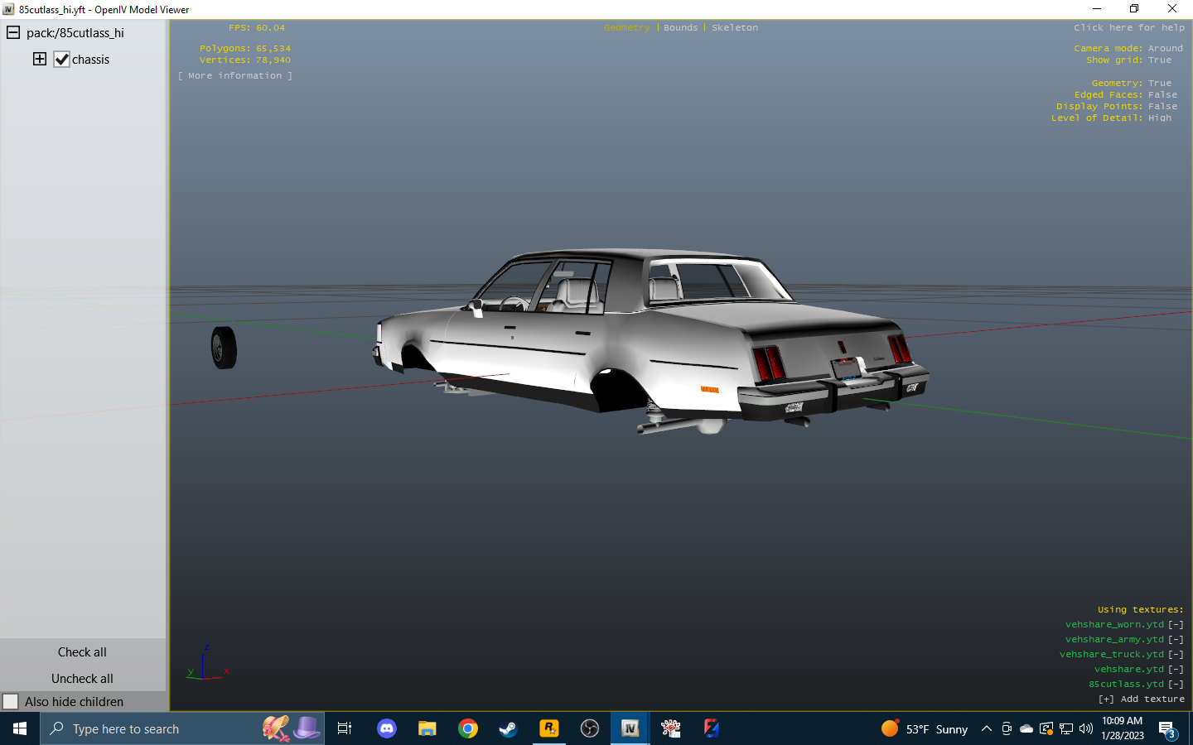Click the Add texture link
The height and width of the screenshot is (745, 1193).
pyautogui.click(x=1141, y=699)
